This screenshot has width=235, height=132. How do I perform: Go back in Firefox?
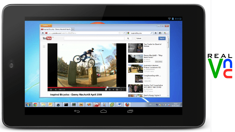[x=43, y=33]
